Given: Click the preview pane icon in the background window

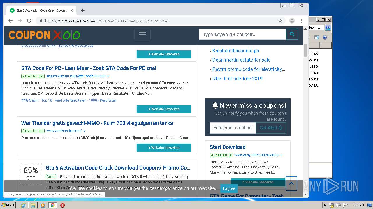Looking at the screenshot, I should [317, 37].
